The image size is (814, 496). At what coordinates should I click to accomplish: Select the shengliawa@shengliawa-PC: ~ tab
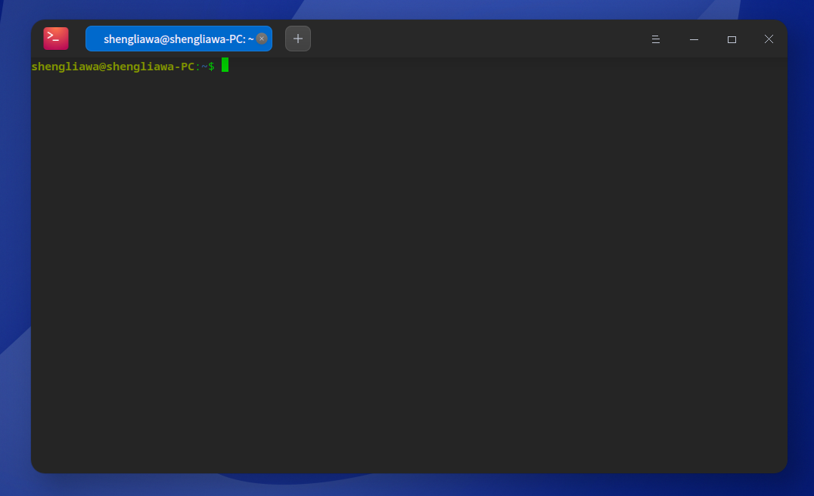coord(179,39)
